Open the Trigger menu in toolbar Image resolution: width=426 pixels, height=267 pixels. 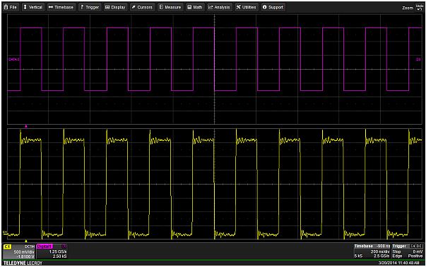coord(90,7)
